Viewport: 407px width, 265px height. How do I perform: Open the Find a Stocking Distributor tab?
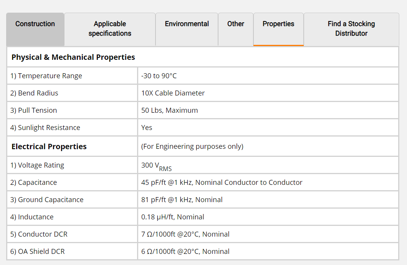[351, 29]
